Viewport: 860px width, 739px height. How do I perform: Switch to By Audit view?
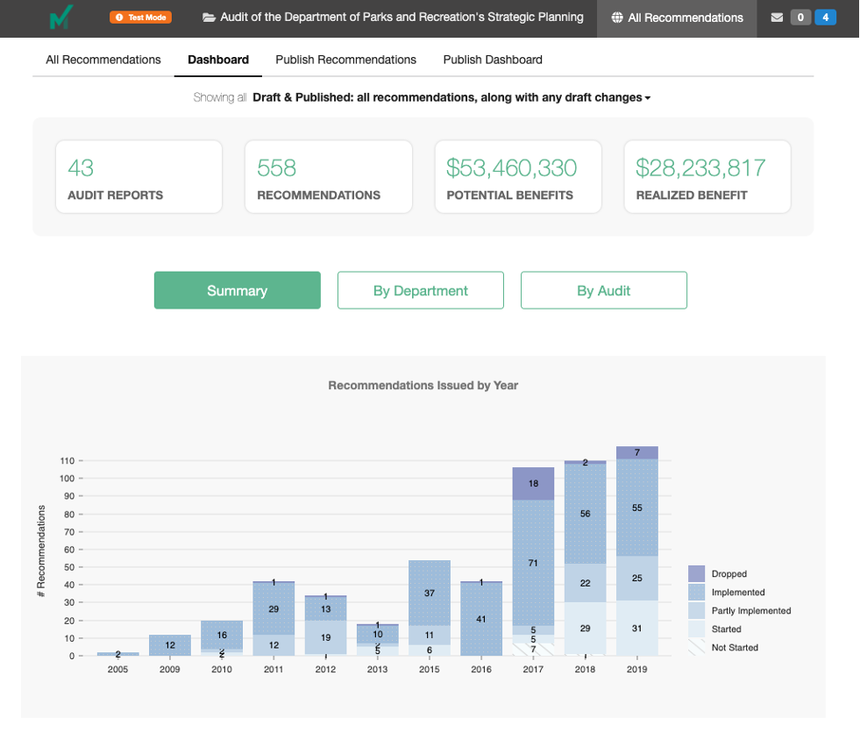[604, 290]
